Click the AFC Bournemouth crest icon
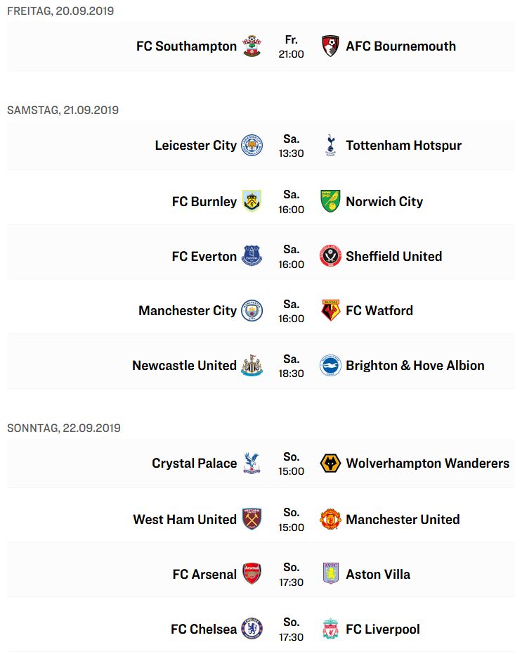The image size is (515, 652). coord(331,46)
